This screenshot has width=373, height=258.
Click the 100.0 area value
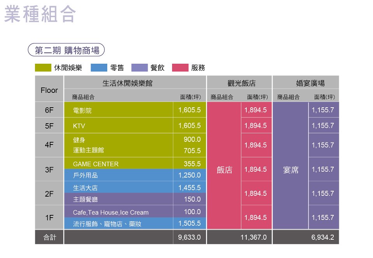tap(192, 212)
